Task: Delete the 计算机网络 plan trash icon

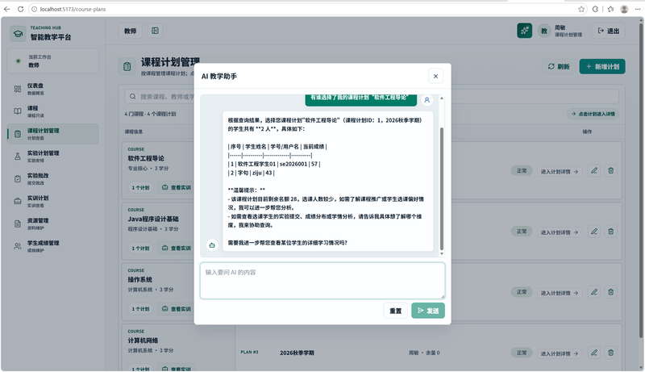Action: point(611,353)
